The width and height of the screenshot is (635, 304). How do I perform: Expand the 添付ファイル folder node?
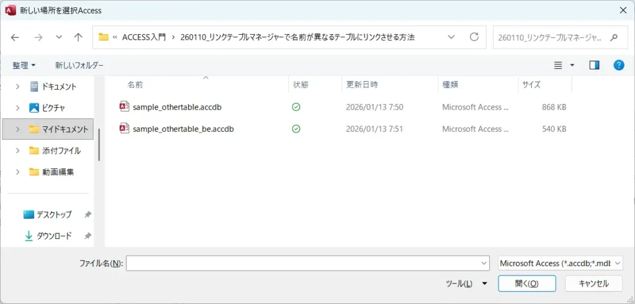[x=17, y=150]
